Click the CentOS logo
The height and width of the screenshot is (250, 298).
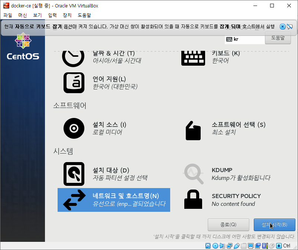pyautogui.click(x=23, y=46)
